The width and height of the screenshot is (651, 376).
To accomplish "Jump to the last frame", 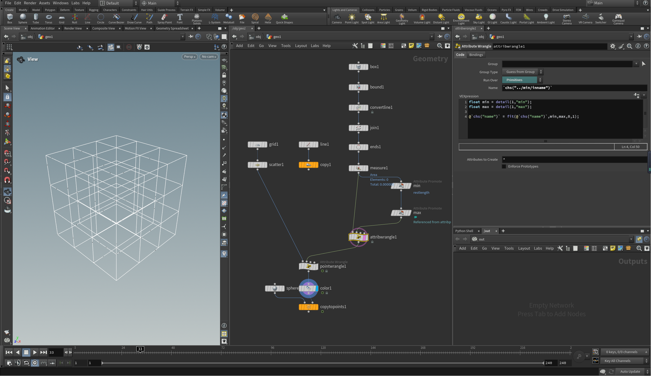I will (x=44, y=353).
